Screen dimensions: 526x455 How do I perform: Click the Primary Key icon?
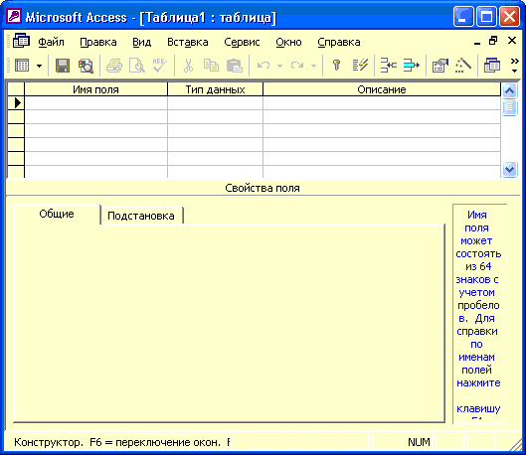click(336, 65)
